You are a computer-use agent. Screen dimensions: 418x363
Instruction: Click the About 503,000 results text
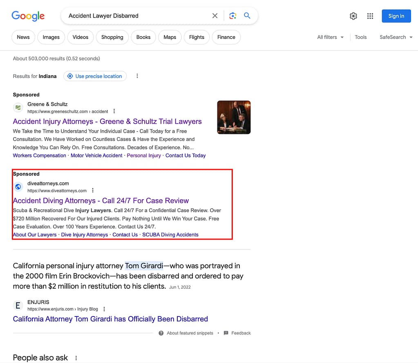[56, 58]
